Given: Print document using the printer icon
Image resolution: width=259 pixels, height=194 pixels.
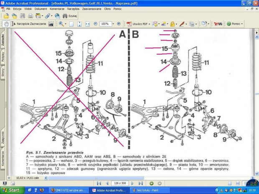Looking at the screenshot, I should 30,16.
